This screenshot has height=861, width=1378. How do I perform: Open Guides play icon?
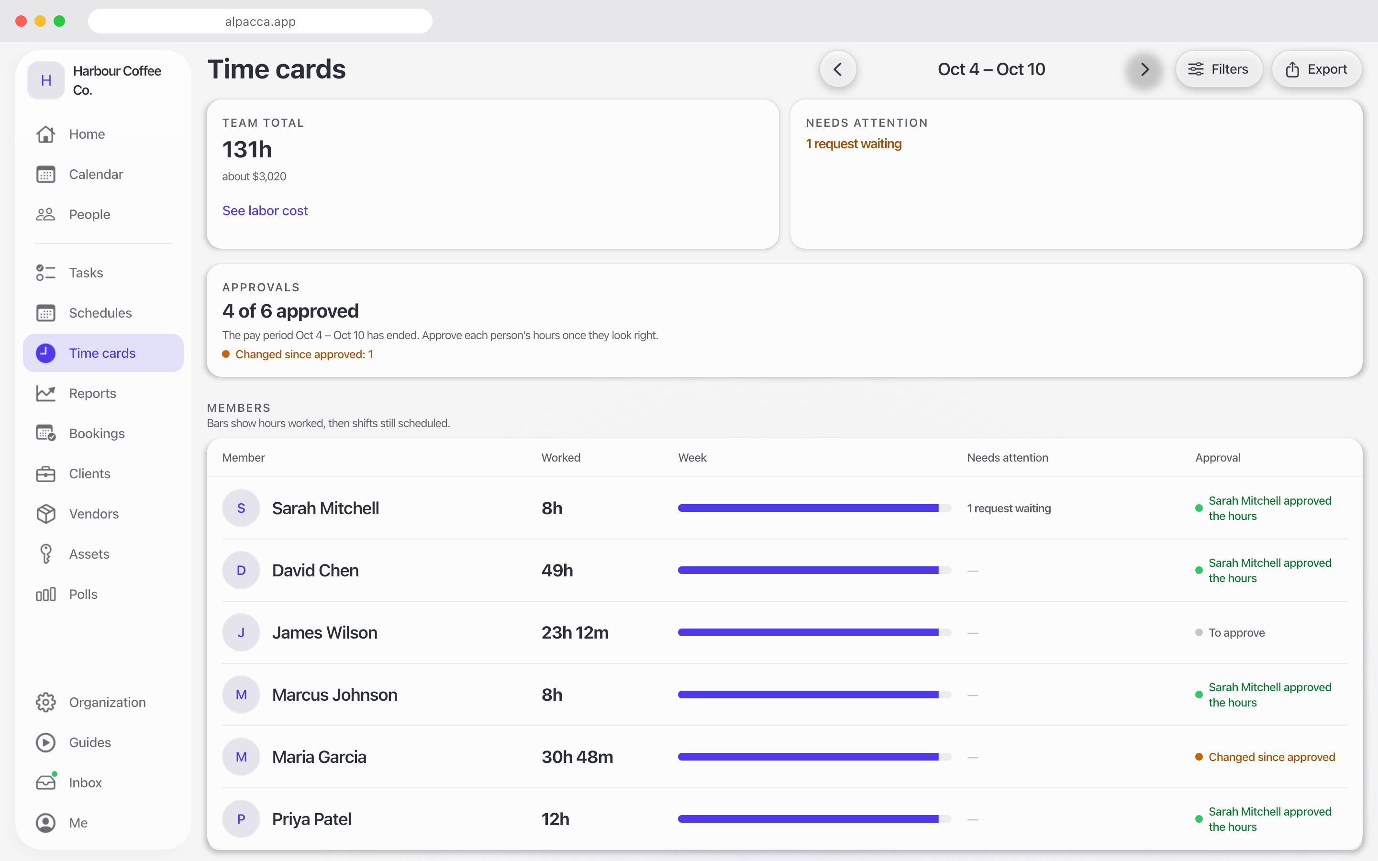click(45, 742)
